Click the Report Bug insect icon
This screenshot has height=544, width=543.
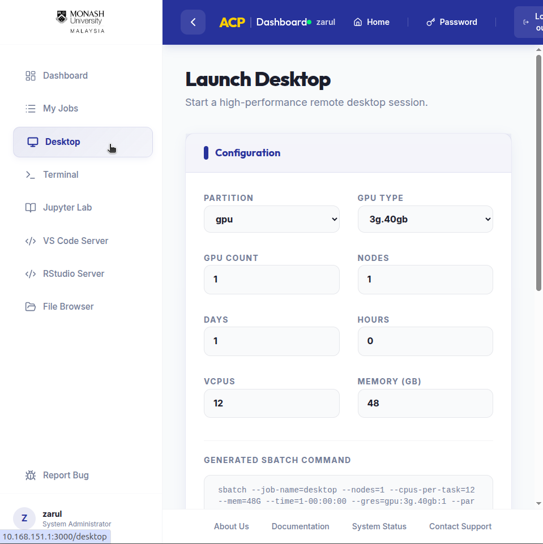pyautogui.click(x=31, y=476)
